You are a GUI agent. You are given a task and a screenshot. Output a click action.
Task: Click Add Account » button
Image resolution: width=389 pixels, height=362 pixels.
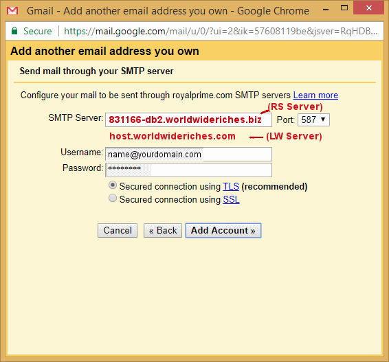click(223, 230)
